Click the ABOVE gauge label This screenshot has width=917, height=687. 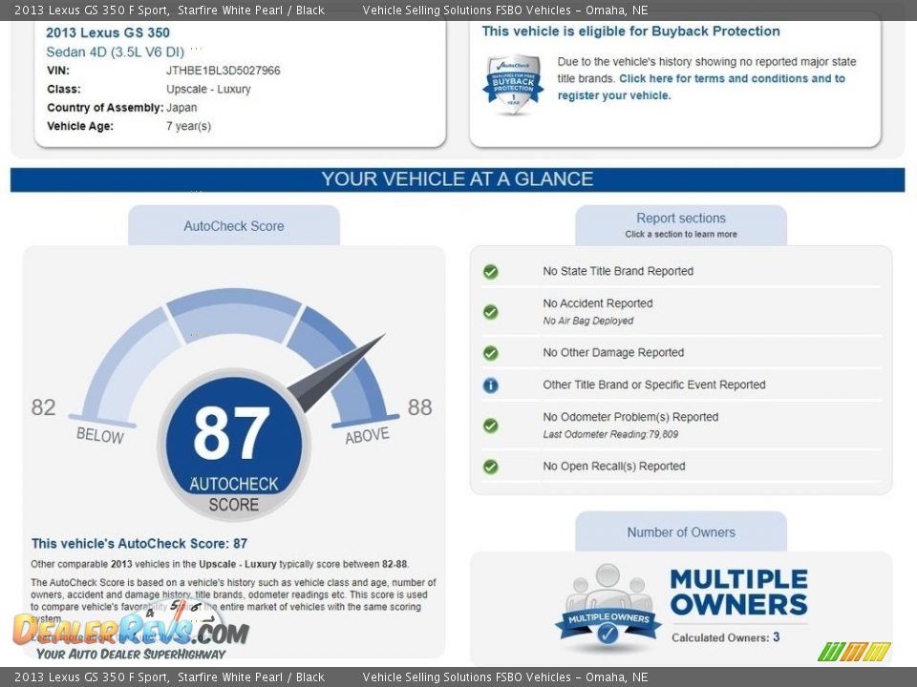[367, 436]
